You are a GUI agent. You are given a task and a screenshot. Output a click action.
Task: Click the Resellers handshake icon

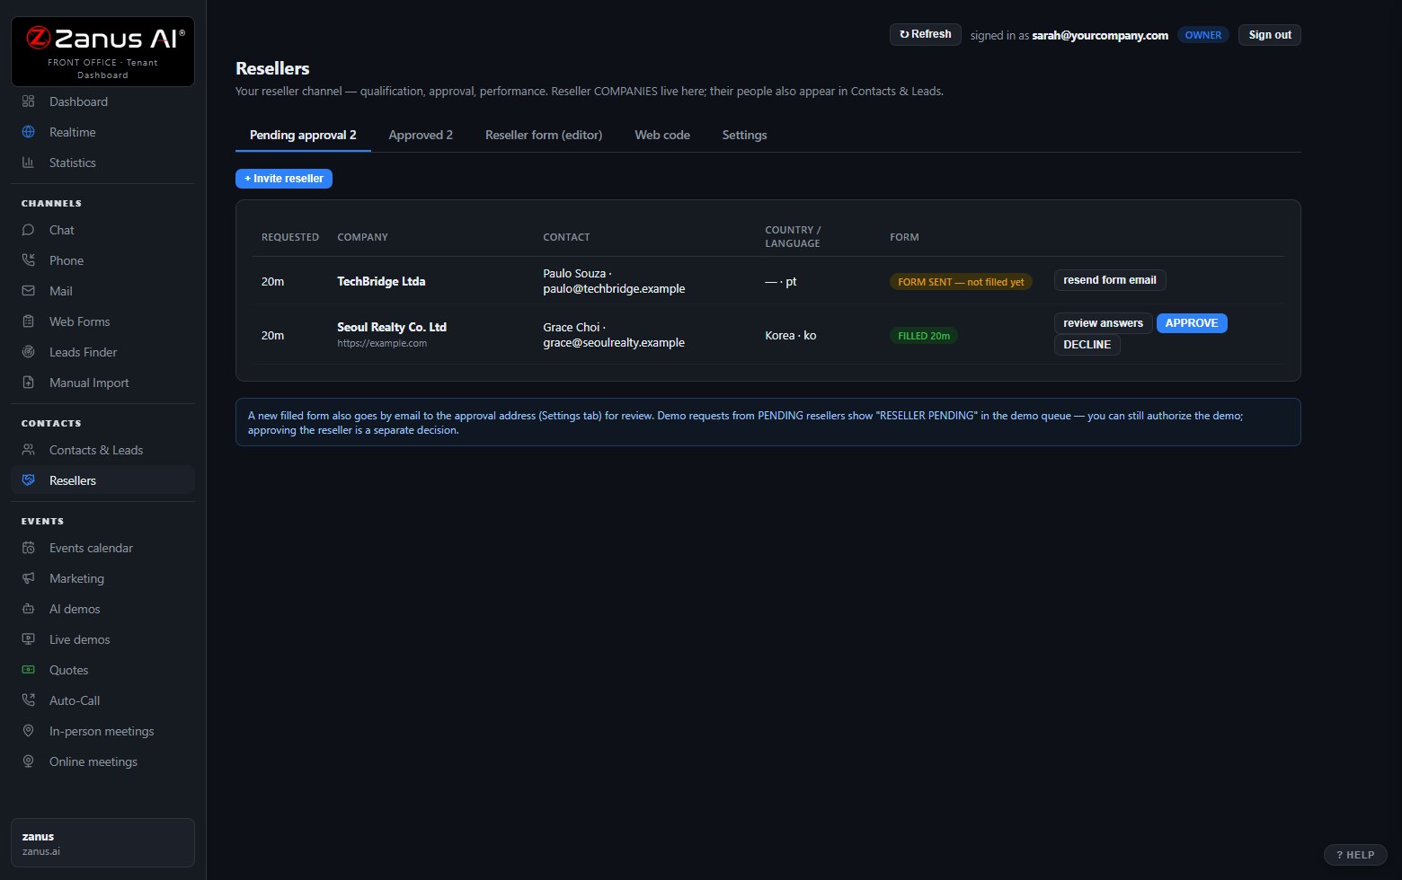point(28,480)
